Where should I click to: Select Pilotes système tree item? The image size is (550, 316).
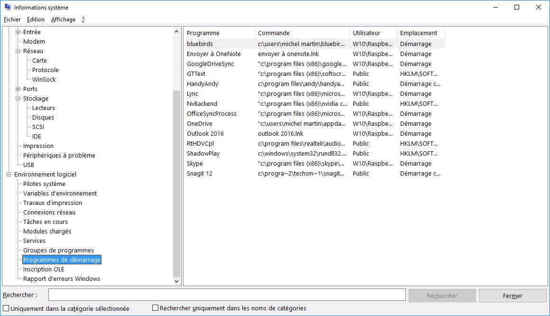[44, 184]
